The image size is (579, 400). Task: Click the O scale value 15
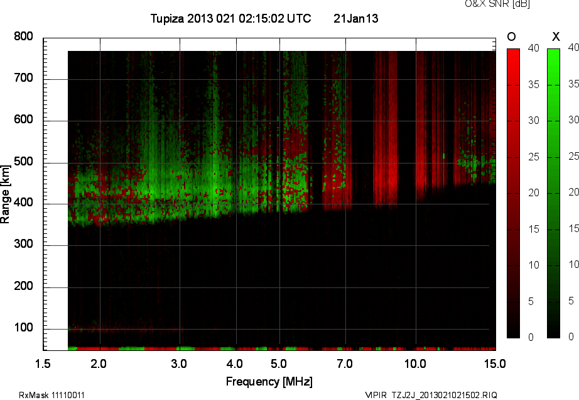click(x=534, y=229)
